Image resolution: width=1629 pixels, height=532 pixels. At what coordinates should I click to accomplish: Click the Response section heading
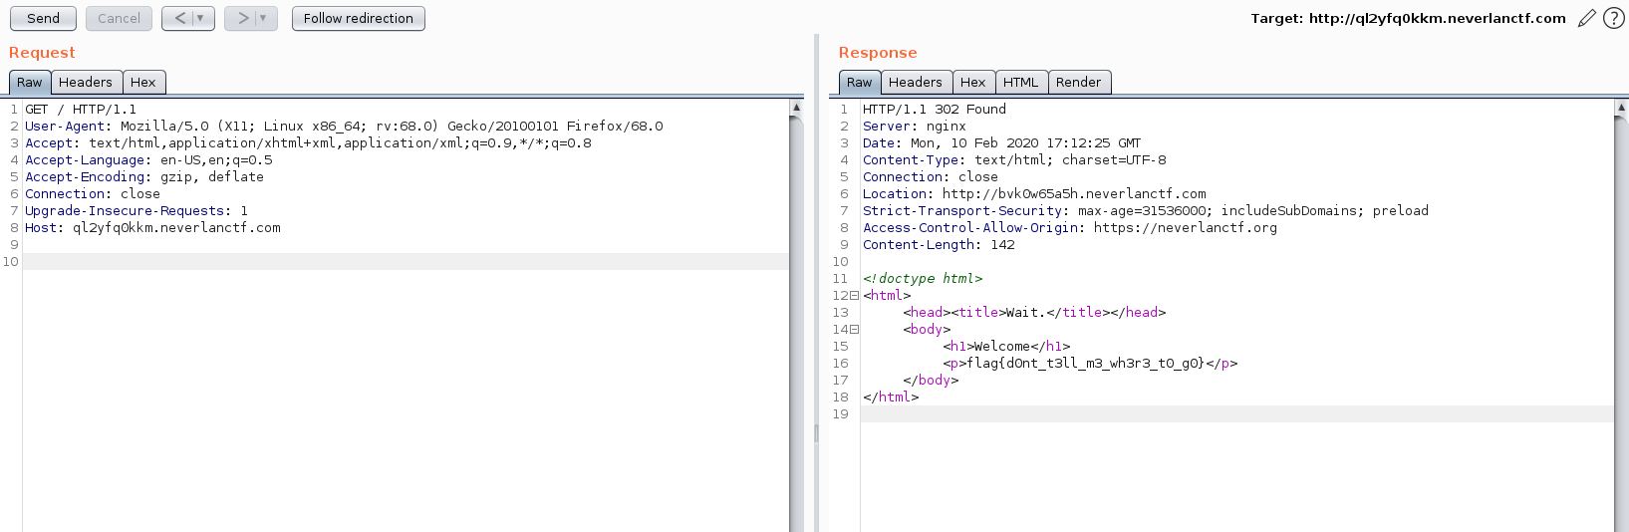878,53
